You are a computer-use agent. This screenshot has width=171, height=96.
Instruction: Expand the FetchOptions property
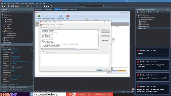pos(2,56)
